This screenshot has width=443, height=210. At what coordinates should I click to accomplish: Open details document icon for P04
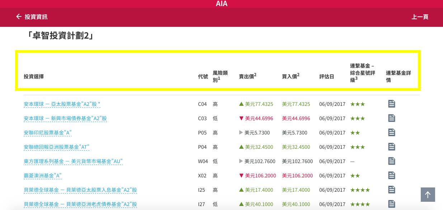pos(392,147)
